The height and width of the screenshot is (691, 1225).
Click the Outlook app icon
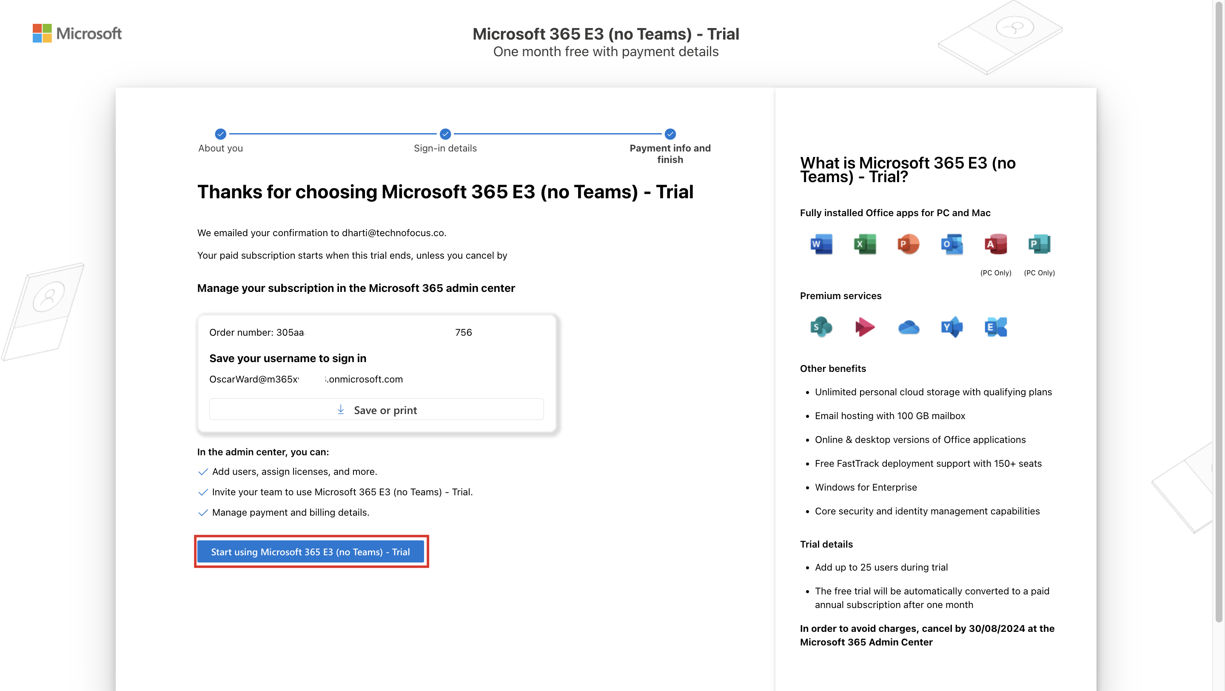pyautogui.click(x=952, y=244)
